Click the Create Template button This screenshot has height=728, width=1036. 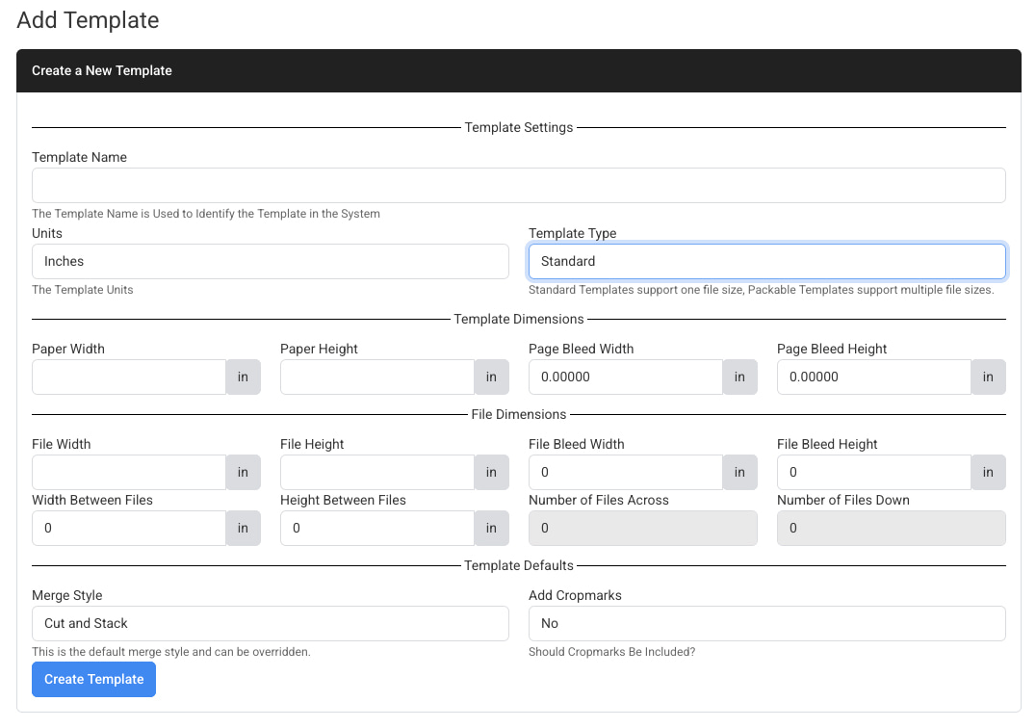pos(93,679)
